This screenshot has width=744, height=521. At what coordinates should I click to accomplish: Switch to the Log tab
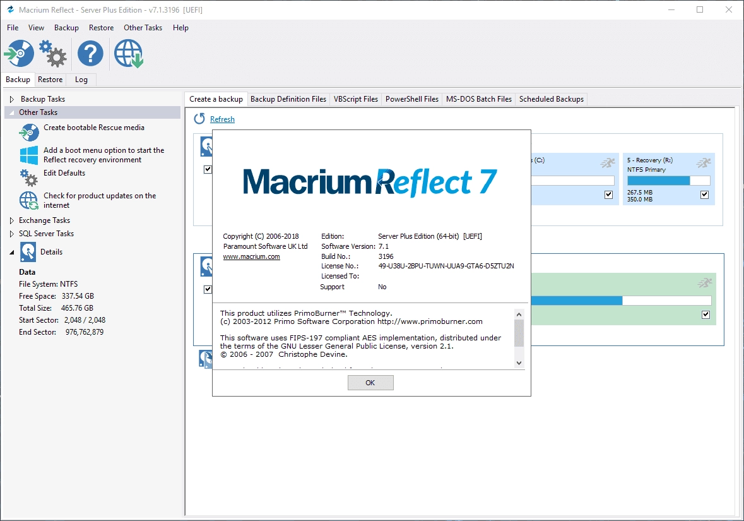pyautogui.click(x=81, y=80)
